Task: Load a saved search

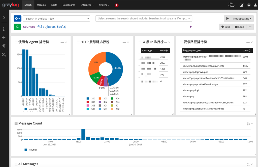Action: 239,27
